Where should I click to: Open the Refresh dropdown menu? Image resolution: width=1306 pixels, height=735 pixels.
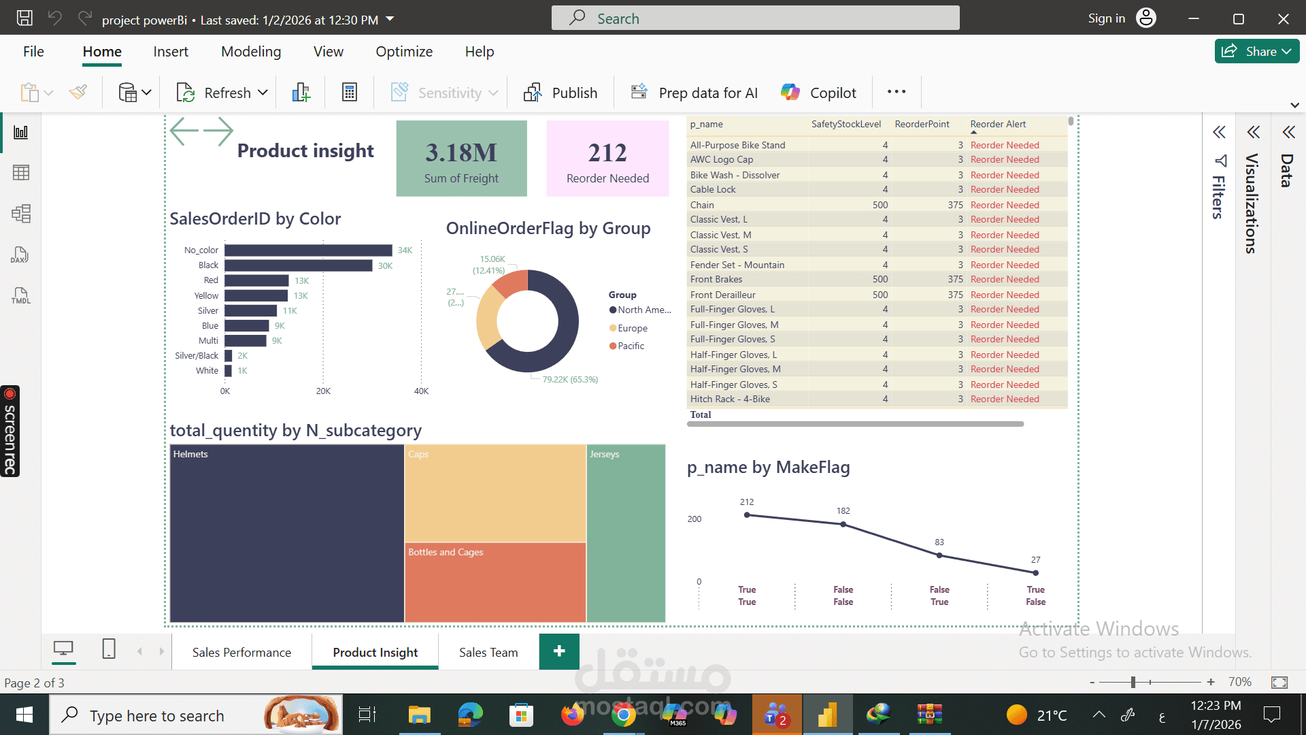[x=263, y=92]
